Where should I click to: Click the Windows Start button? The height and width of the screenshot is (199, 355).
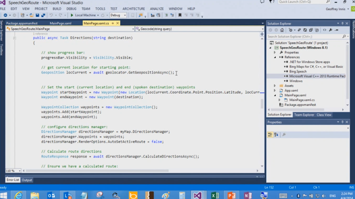coord(4,195)
